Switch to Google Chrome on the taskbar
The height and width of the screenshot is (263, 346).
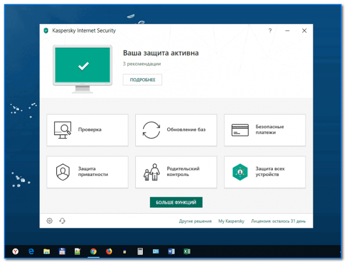(x=93, y=251)
